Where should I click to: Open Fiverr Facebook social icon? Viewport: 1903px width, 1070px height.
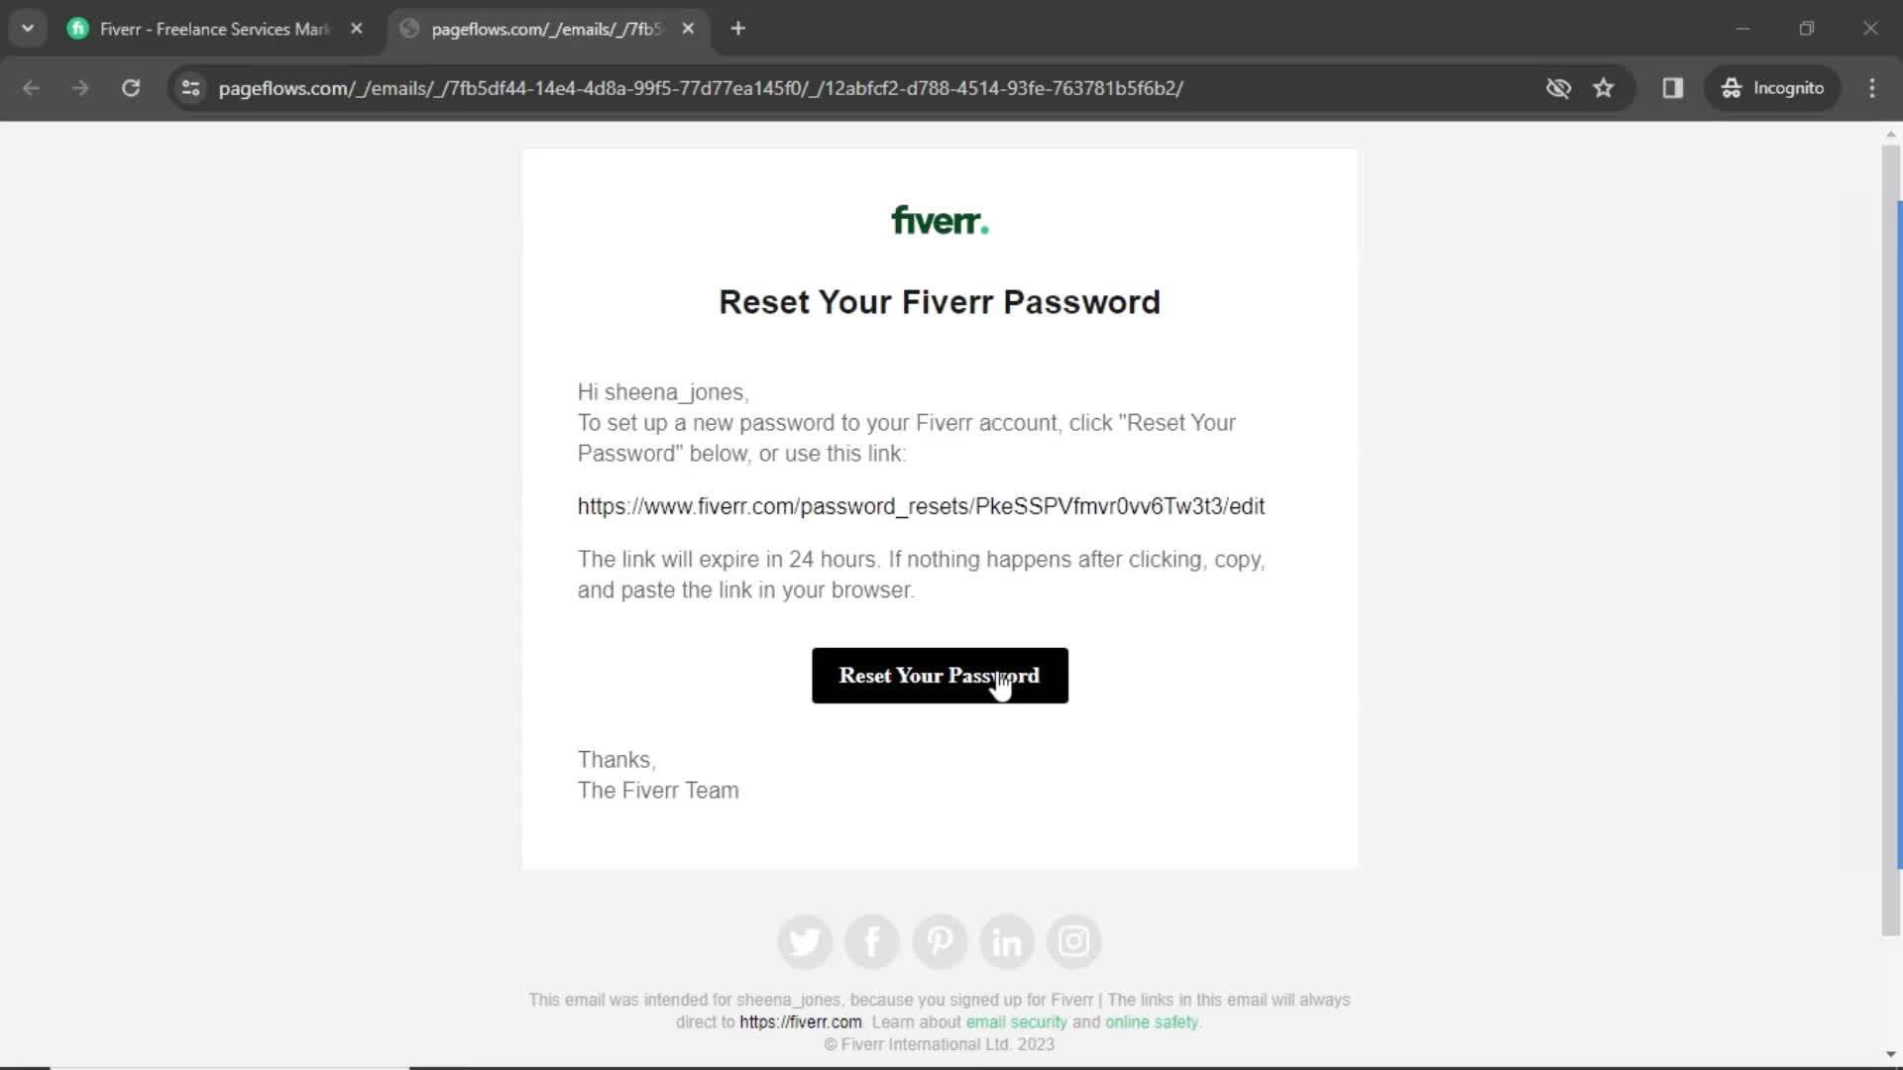click(870, 940)
